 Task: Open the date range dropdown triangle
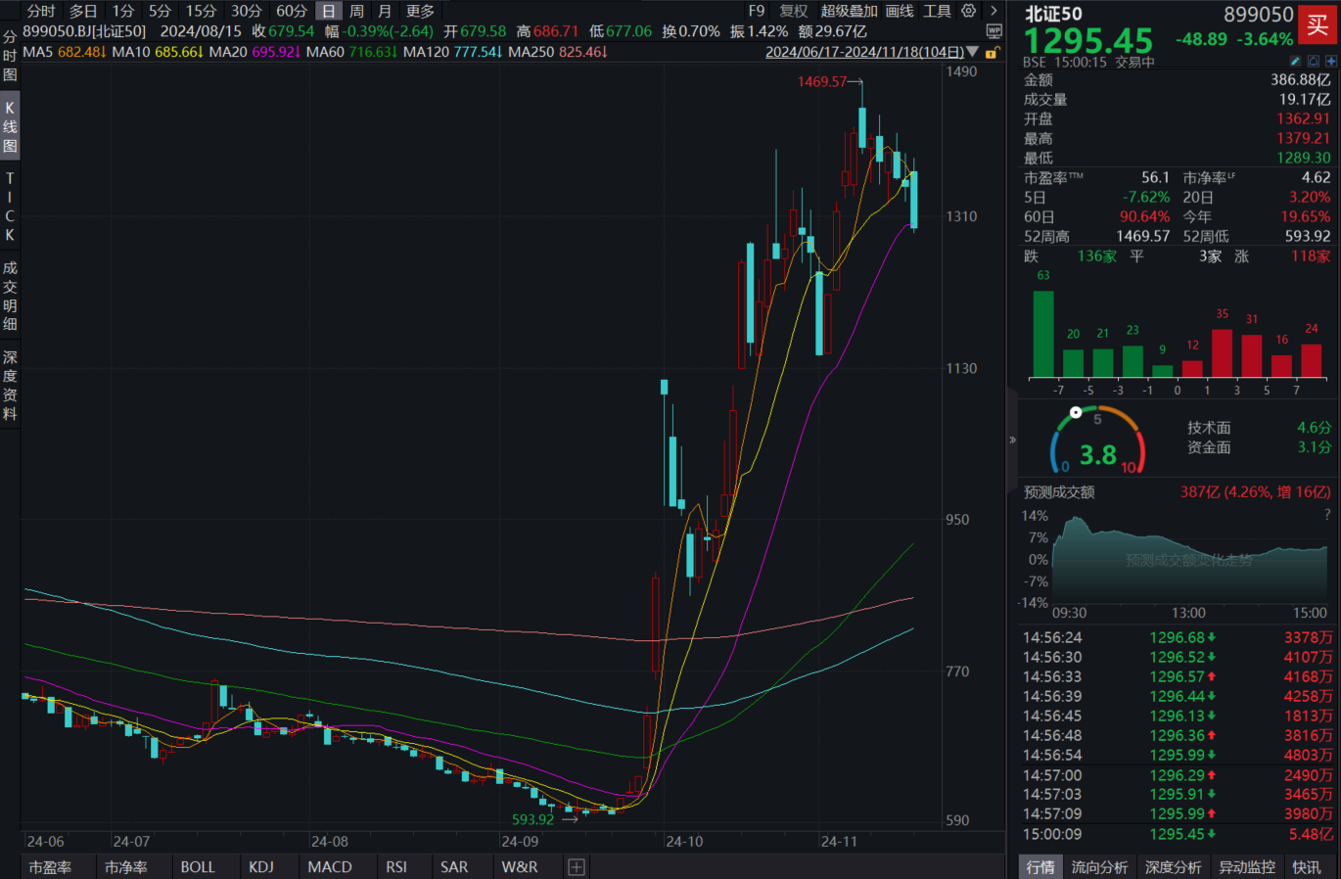(x=972, y=52)
